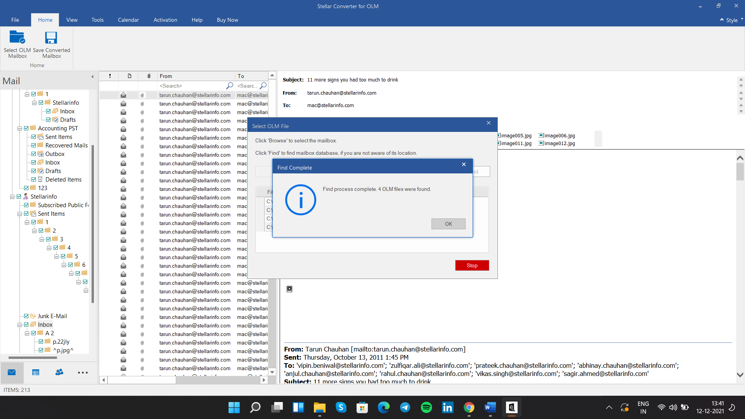Viewport: 745px width, 419px height.
Task: Click the From column search magnifier icon
Action: (x=230, y=86)
